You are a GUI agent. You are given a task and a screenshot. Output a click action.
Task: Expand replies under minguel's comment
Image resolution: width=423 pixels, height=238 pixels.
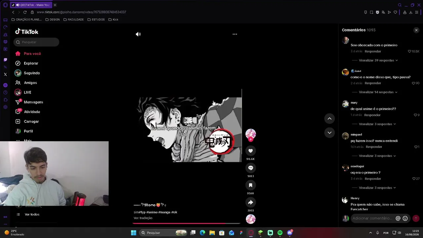pyautogui.click(x=377, y=156)
